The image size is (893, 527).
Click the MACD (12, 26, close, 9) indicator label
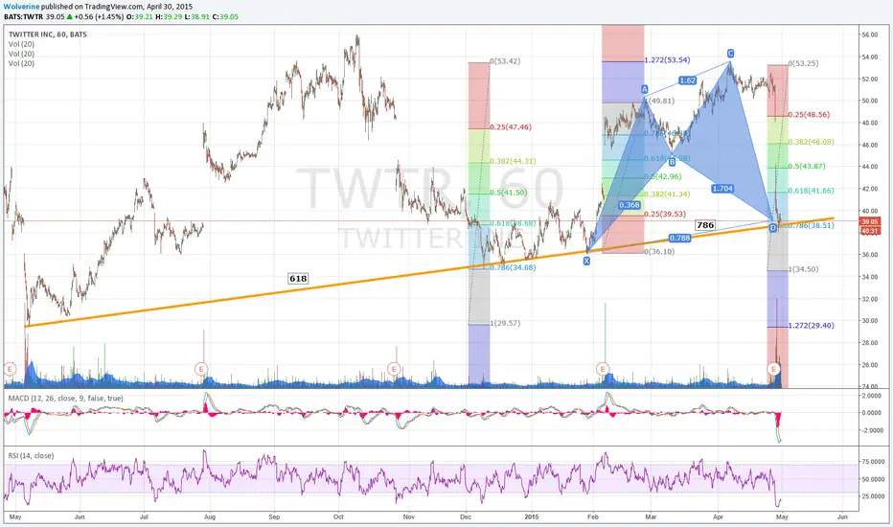tap(65, 399)
